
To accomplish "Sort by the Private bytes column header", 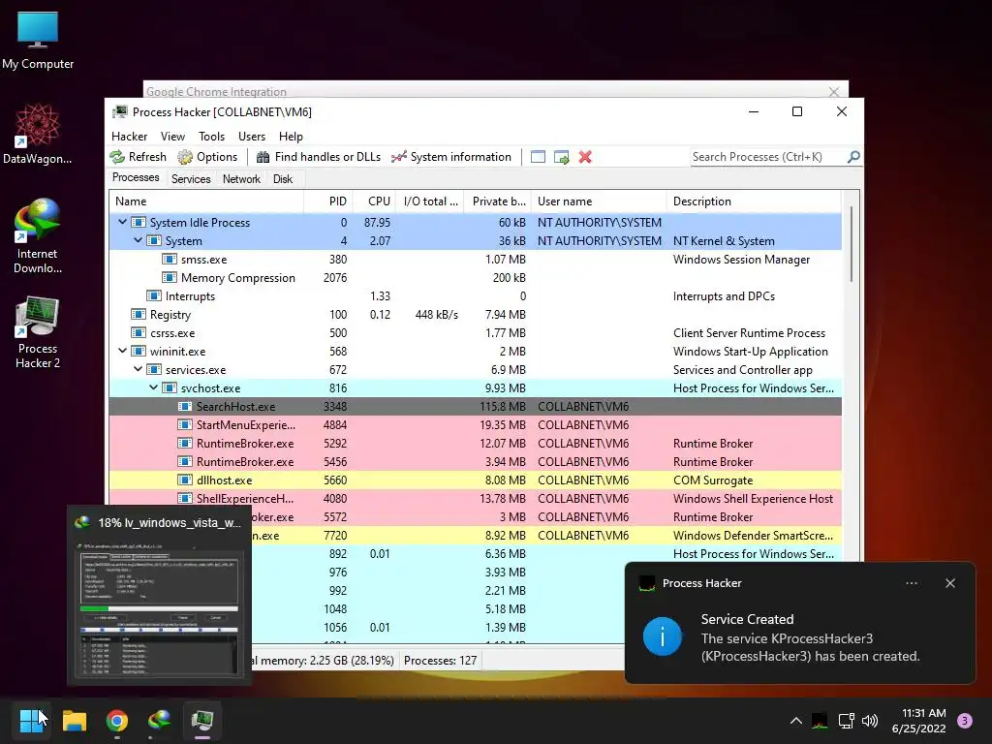I will 498,201.
